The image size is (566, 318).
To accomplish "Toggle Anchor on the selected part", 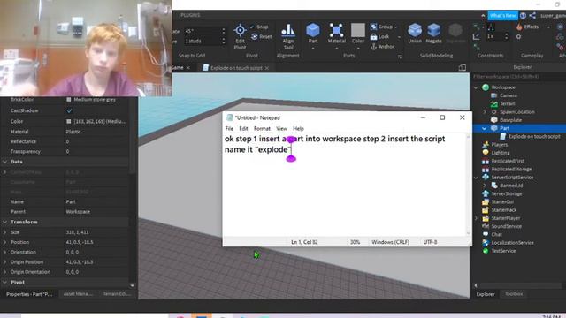I will [x=382, y=47].
